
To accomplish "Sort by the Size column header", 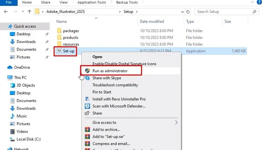I will pos(227,21).
